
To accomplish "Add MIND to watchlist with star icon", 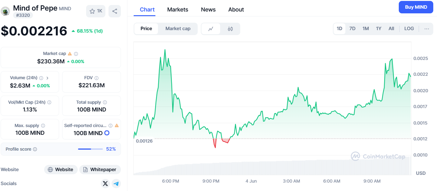I will tap(96, 11).
